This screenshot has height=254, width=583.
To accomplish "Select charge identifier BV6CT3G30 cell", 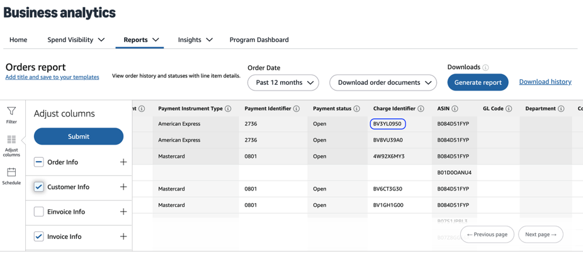I will pos(388,189).
